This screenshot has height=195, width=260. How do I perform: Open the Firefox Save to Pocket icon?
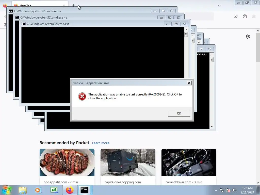(x=236, y=16)
